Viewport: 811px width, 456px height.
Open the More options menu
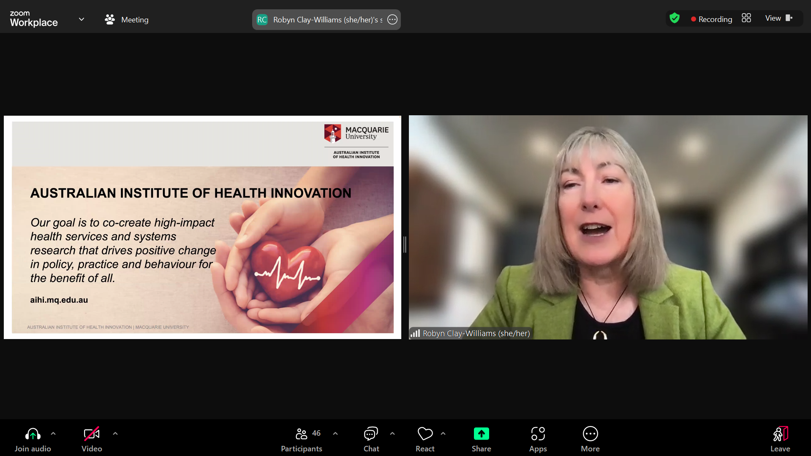click(591, 440)
